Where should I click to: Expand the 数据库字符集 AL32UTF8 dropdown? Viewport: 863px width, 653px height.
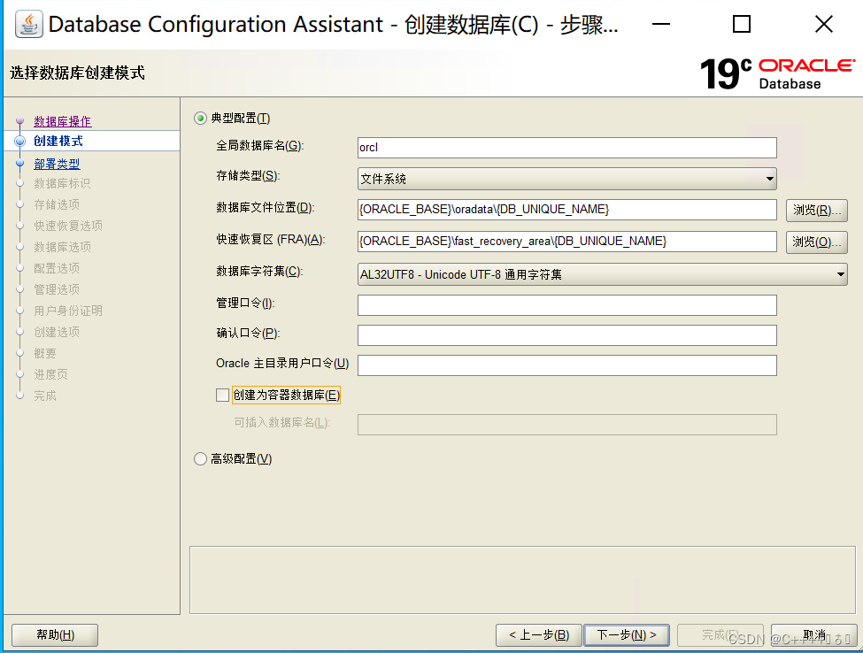(602, 274)
